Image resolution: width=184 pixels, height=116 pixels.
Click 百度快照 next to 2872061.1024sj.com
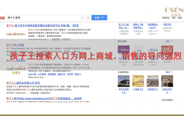(x=35, y=93)
